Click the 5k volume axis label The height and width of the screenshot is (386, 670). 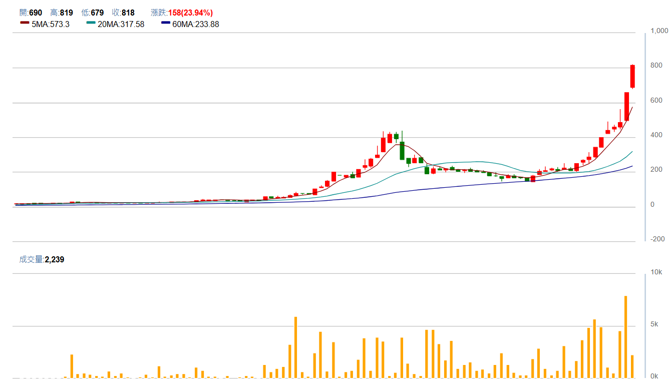pos(654,324)
